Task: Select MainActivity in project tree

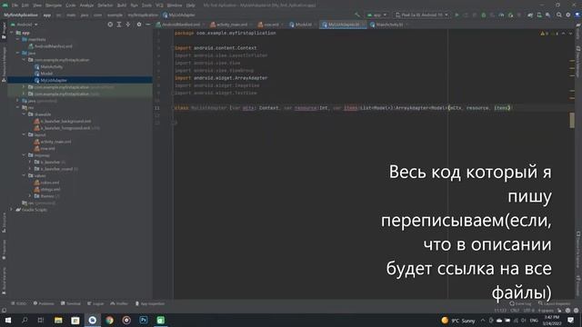Action: [x=52, y=66]
